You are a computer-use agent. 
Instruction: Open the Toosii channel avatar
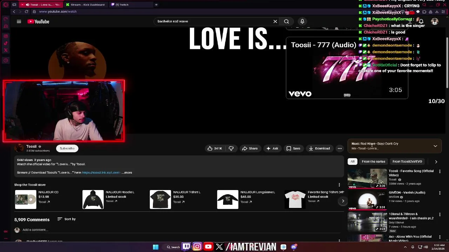(19, 148)
